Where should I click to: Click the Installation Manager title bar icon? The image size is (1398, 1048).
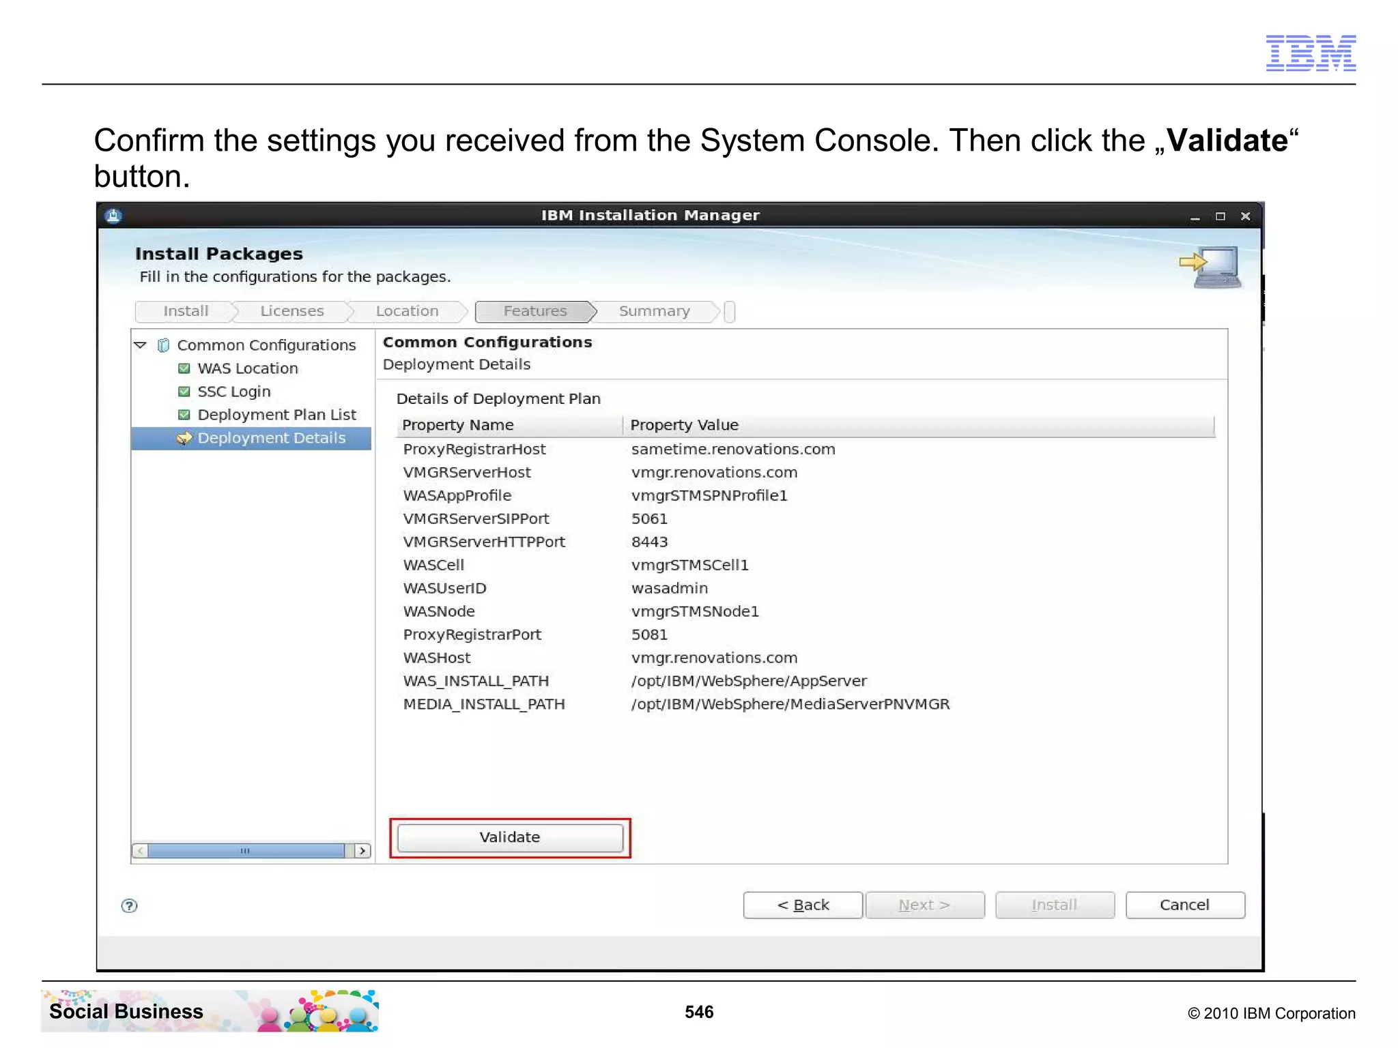coord(113,216)
